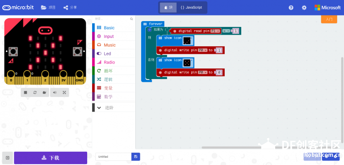Viewport: 344px width, 165px height.
Task: Click the Untitled project name field
Action: coord(113,157)
